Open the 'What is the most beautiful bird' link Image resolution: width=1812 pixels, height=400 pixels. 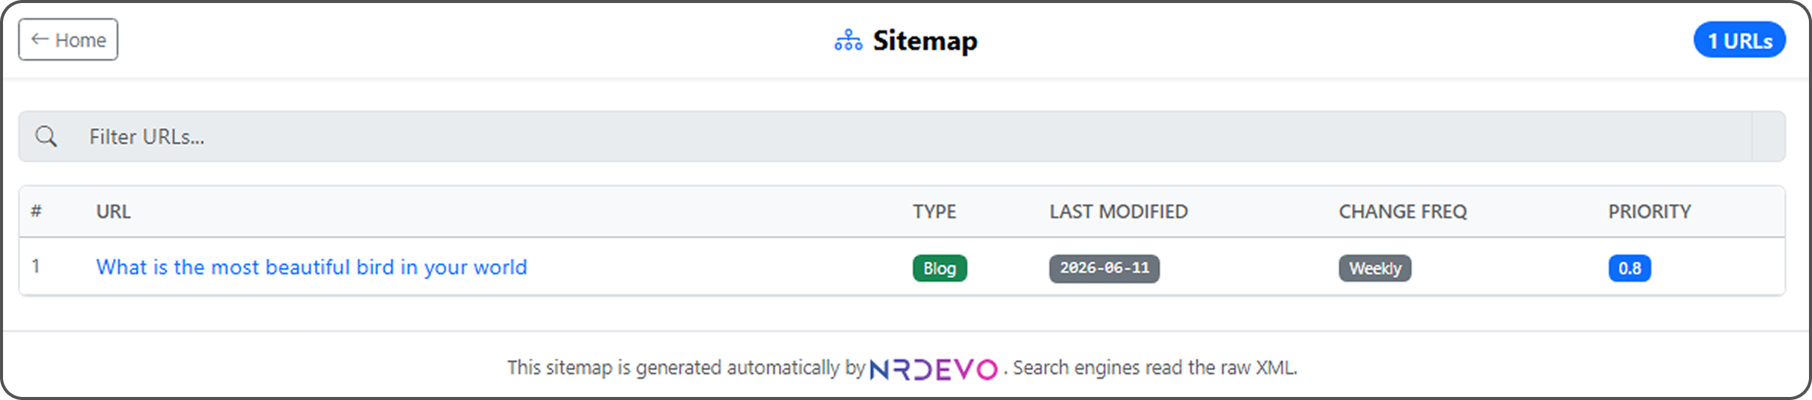point(311,267)
